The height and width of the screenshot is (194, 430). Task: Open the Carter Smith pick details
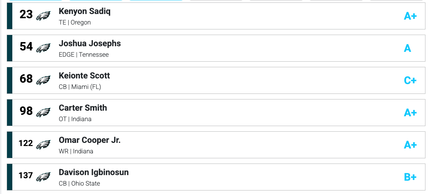(x=83, y=108)
